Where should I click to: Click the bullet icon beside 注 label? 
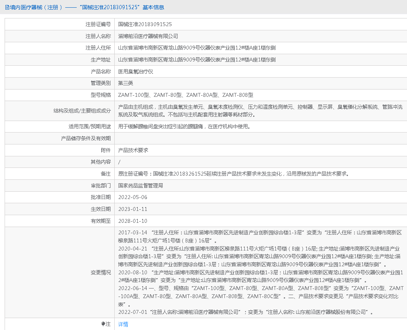(103, 324)
